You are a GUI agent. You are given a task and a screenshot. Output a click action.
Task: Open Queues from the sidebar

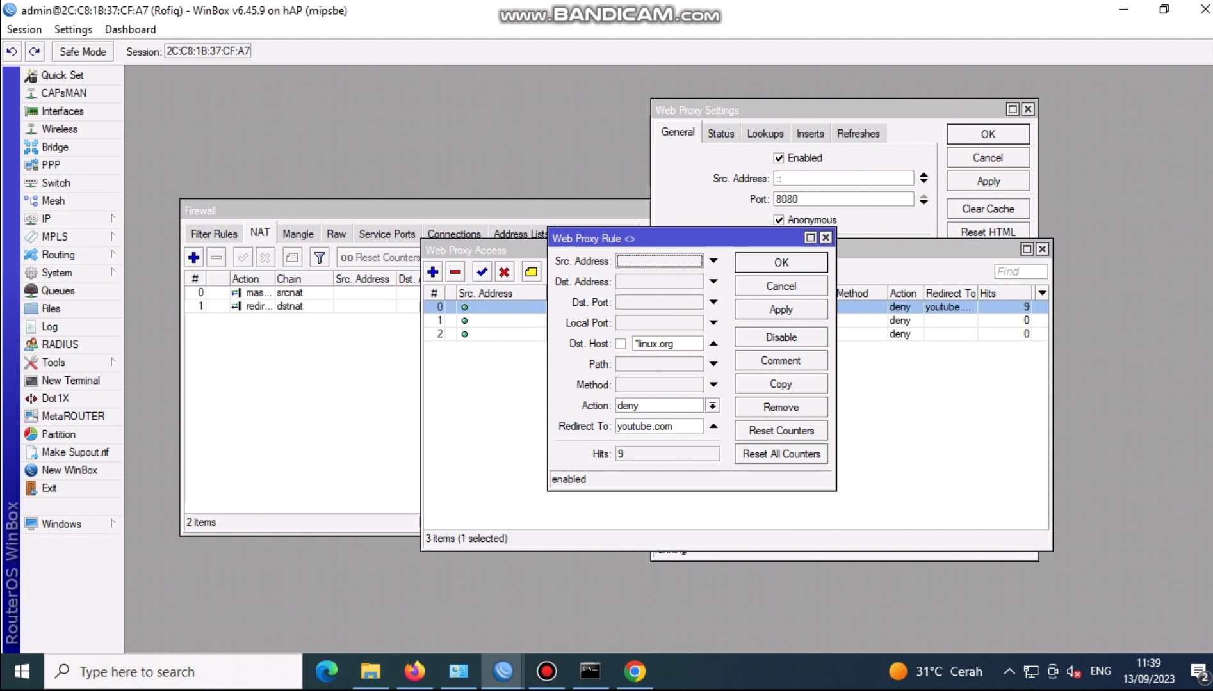58,290
